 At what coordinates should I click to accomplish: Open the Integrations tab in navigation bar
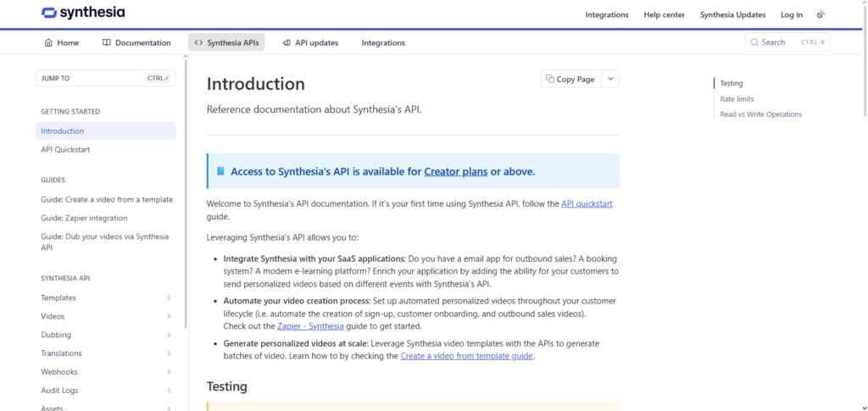pyautogui.click(x=383, y=42)
